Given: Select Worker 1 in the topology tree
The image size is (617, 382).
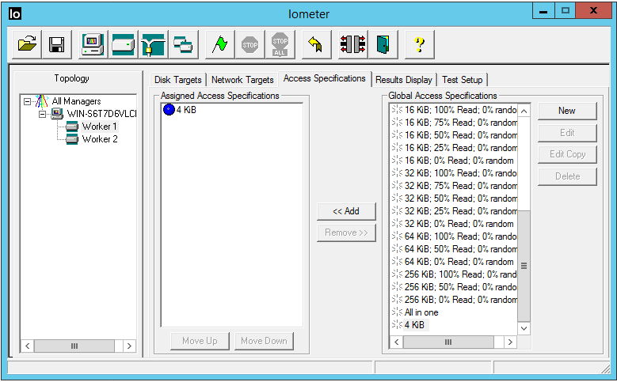Looking at the screenshot, I should (99, 127).
